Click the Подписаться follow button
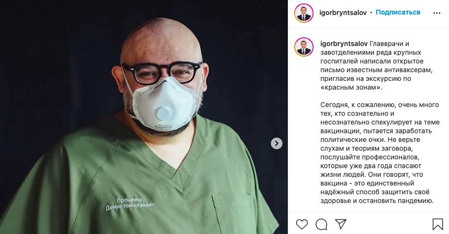 [x=398, y=12]
